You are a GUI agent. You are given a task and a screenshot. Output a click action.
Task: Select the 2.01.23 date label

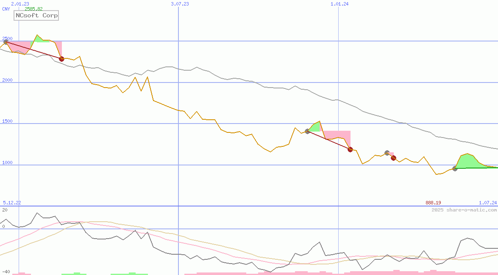20,4
